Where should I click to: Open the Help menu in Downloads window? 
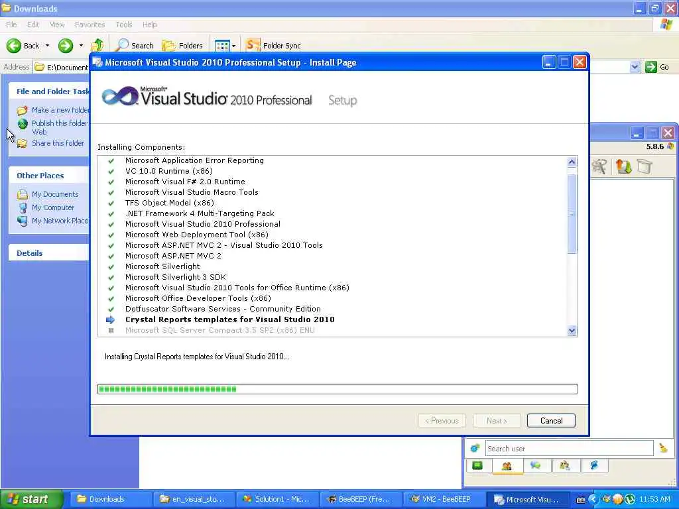click(149, 25)
